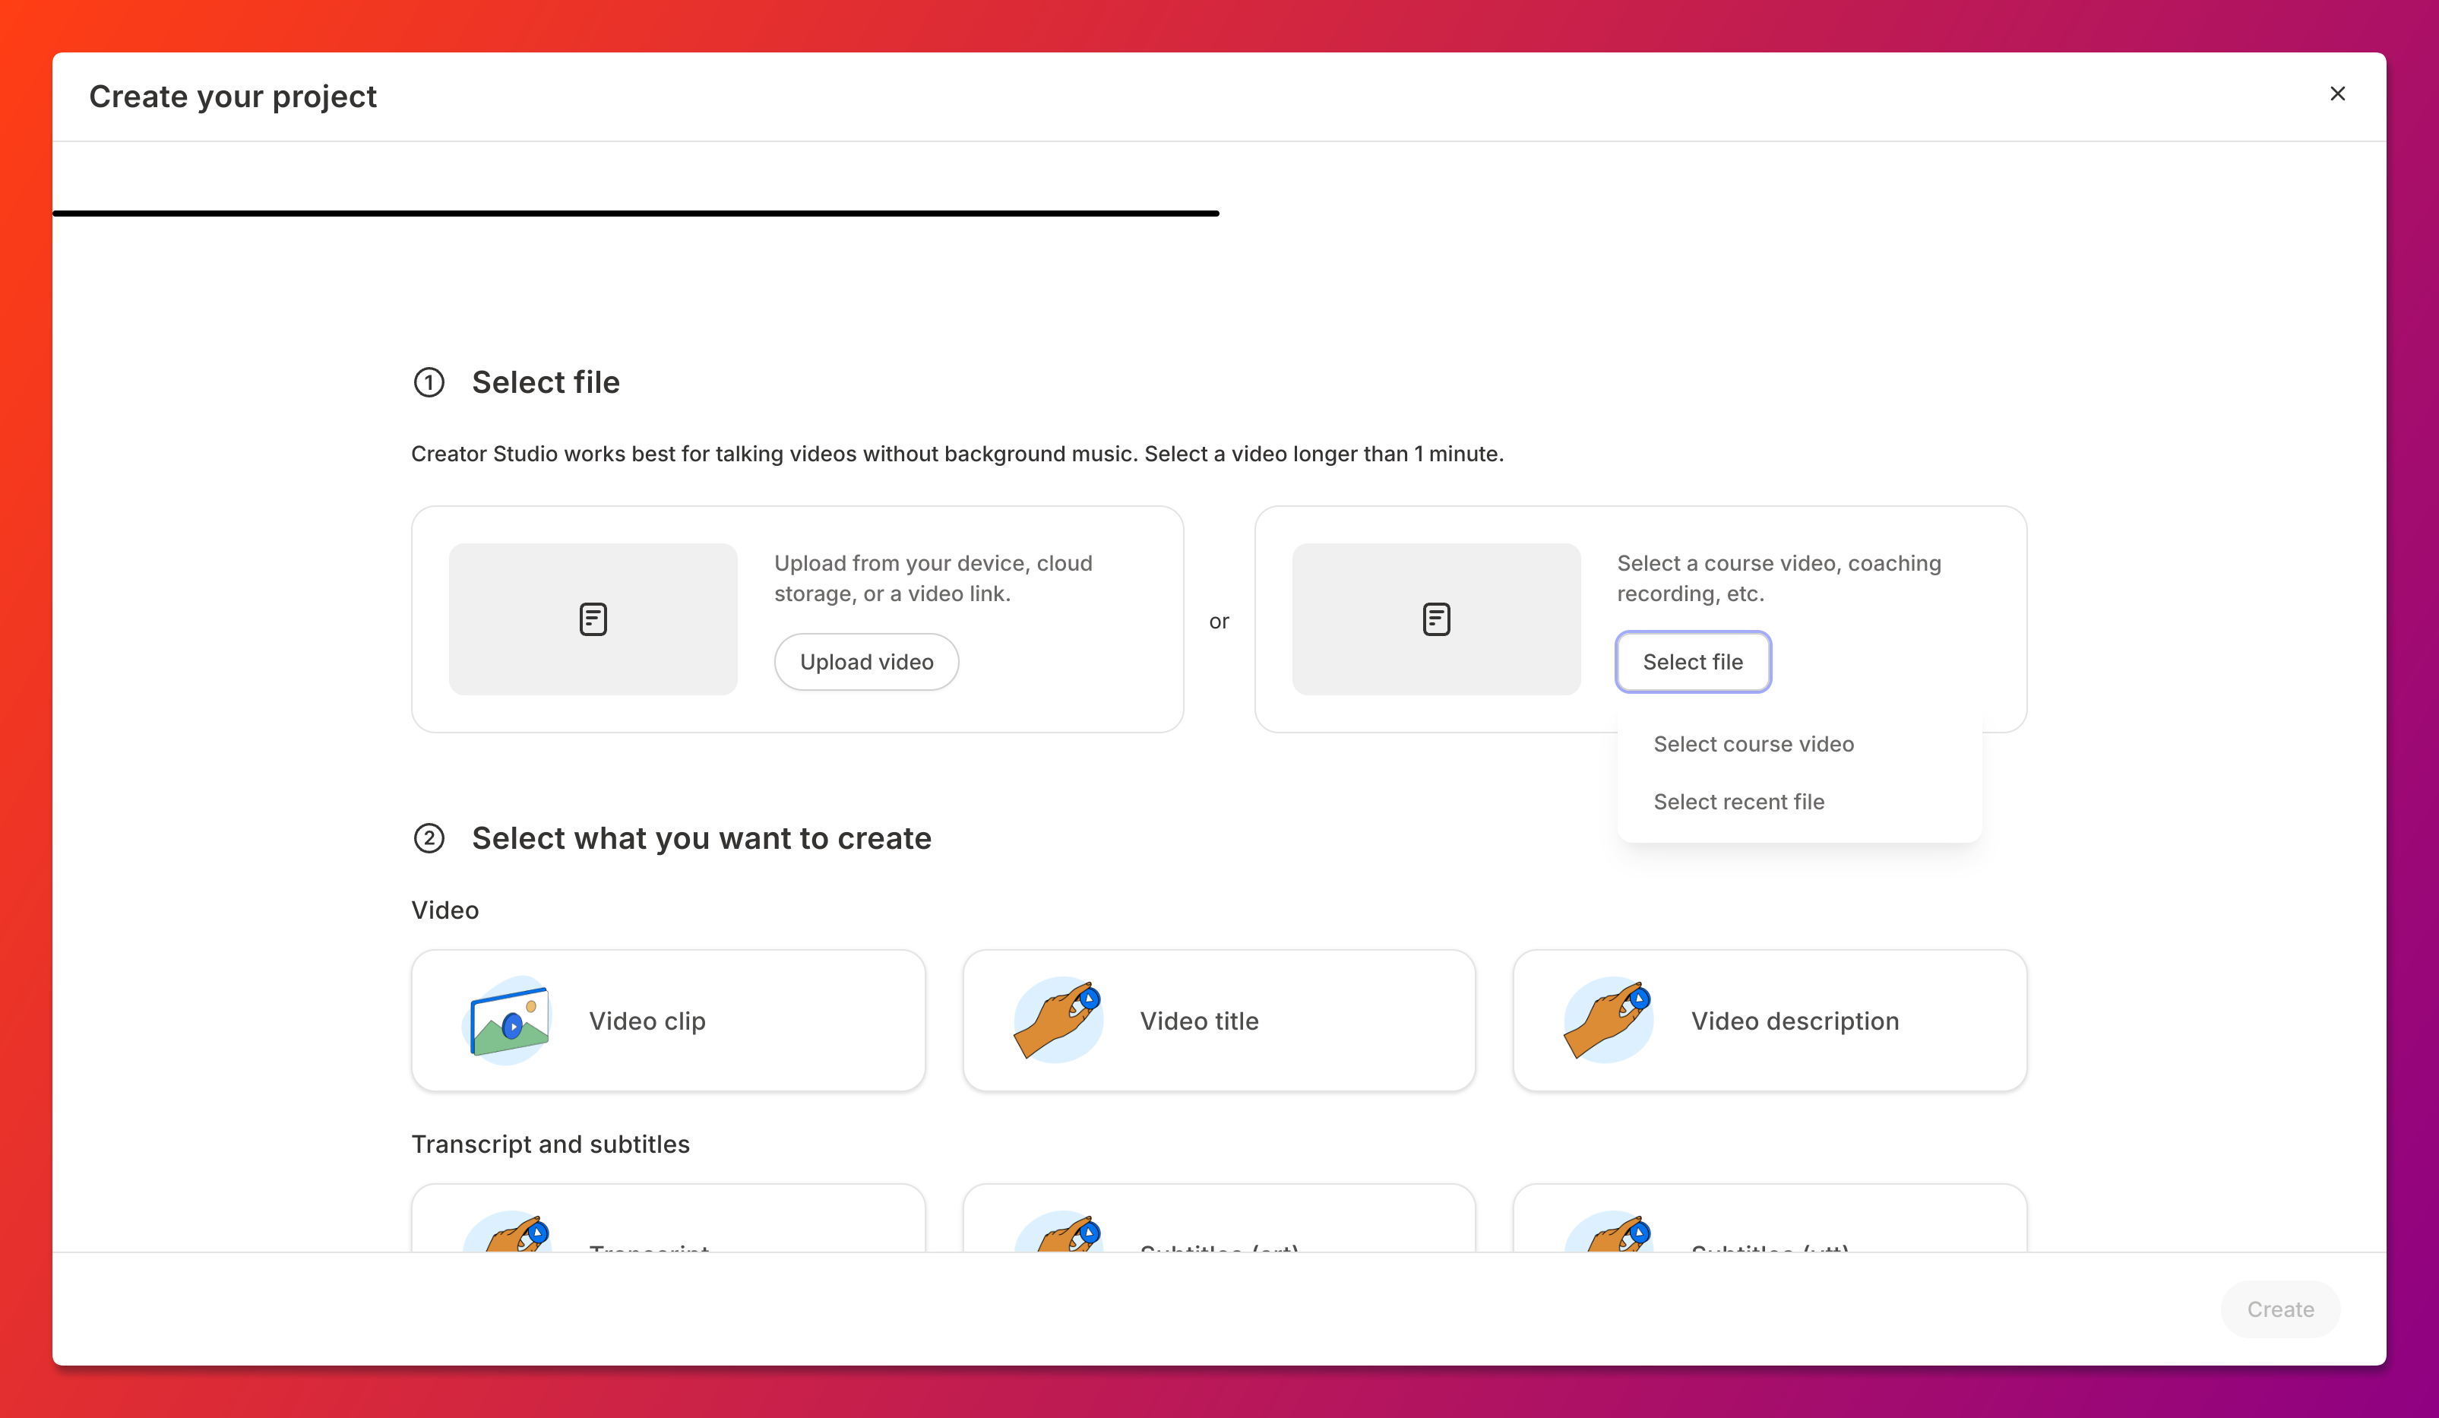Pick Select course video from dropdown

[x=1754, y=744]
